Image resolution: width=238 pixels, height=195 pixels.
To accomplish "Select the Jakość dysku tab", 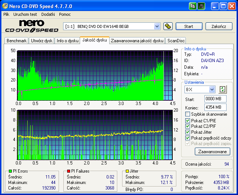I will [x=94, y=40].
